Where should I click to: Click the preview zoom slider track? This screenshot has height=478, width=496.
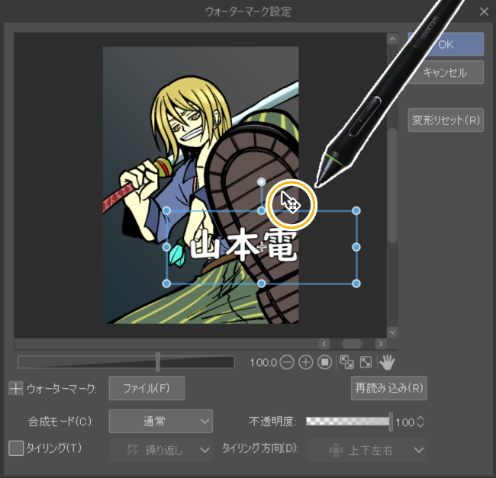[126, 362]
